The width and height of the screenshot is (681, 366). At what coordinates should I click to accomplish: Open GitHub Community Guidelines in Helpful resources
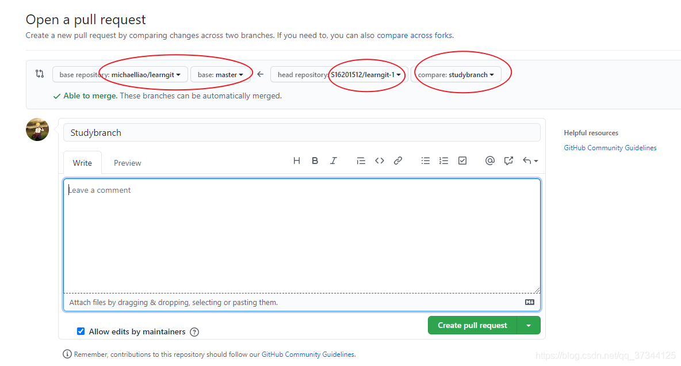610,148
